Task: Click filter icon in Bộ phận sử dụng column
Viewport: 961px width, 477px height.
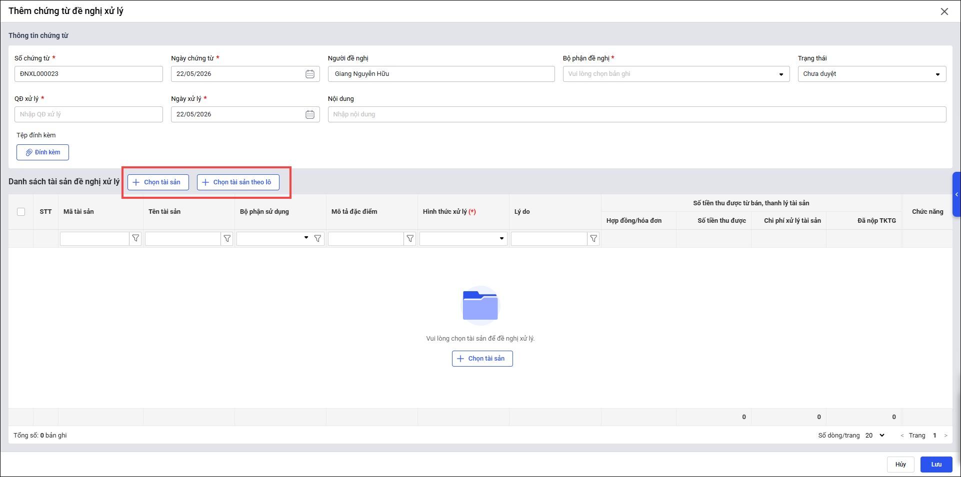Action: 317,239
